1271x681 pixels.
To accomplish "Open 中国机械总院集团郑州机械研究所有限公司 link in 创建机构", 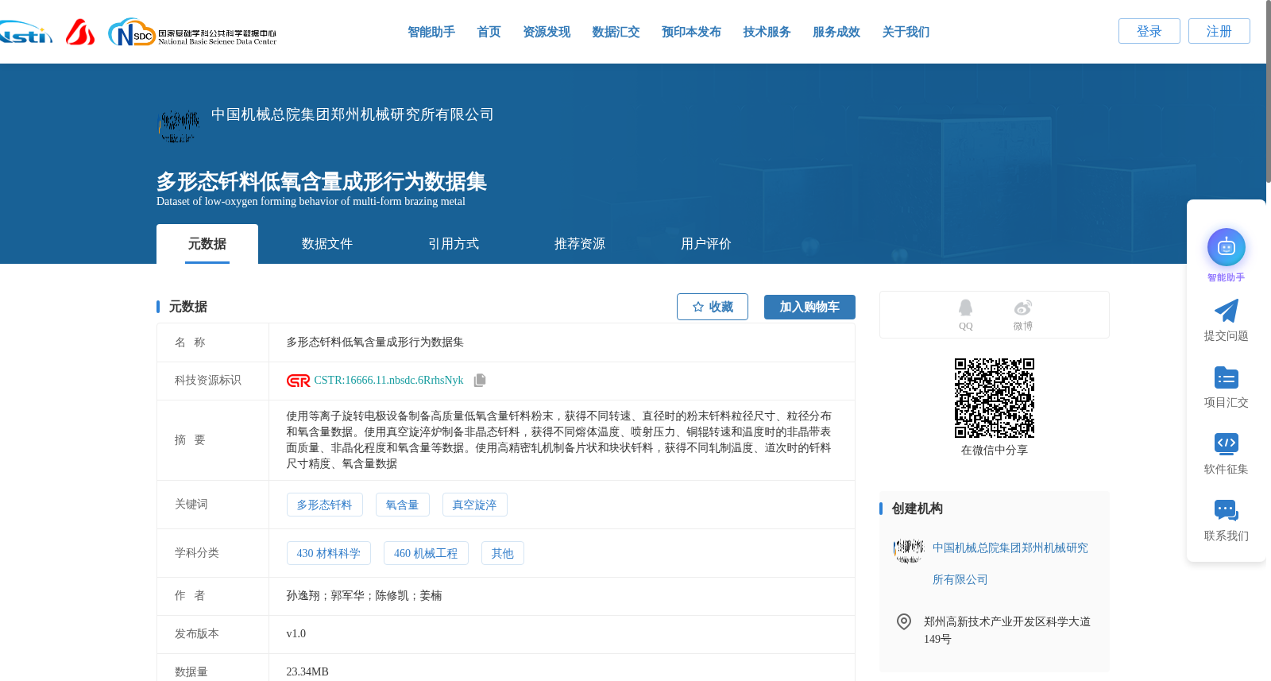I will pyautogui.click(x=1010, y=563).
